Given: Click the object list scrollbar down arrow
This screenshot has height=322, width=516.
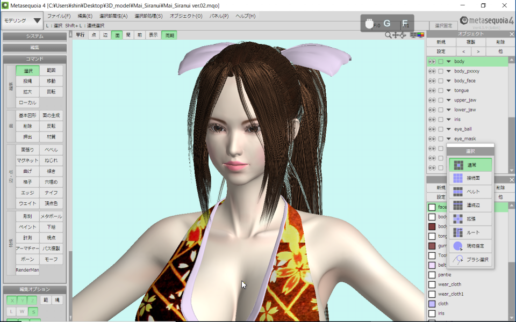Looking at the screenshot, I should click(x=511, y=171).
